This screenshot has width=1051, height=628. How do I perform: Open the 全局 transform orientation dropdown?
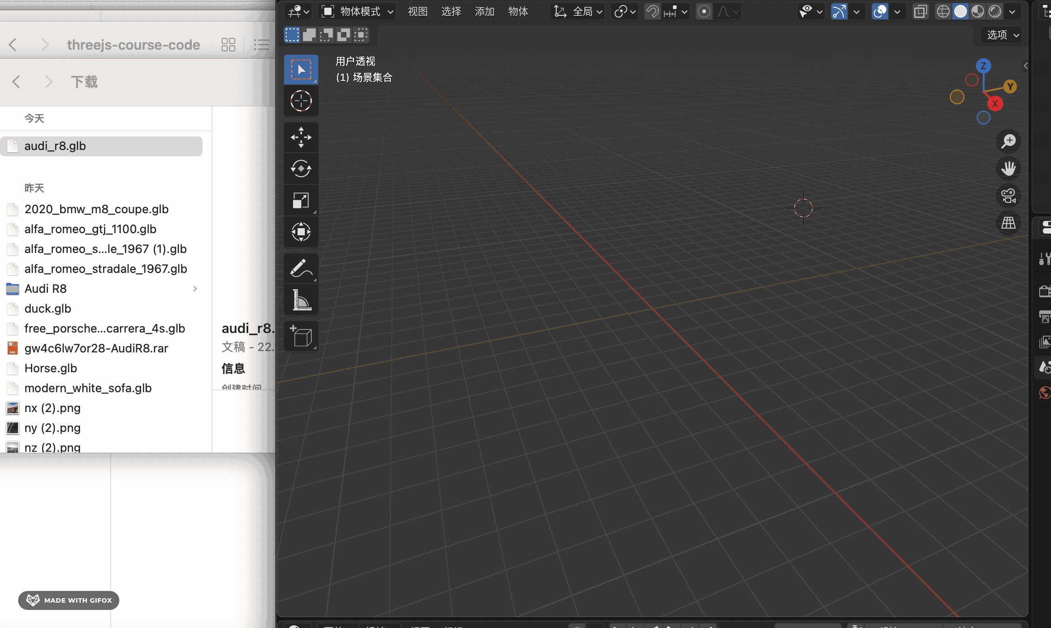(x=578, y=11)
